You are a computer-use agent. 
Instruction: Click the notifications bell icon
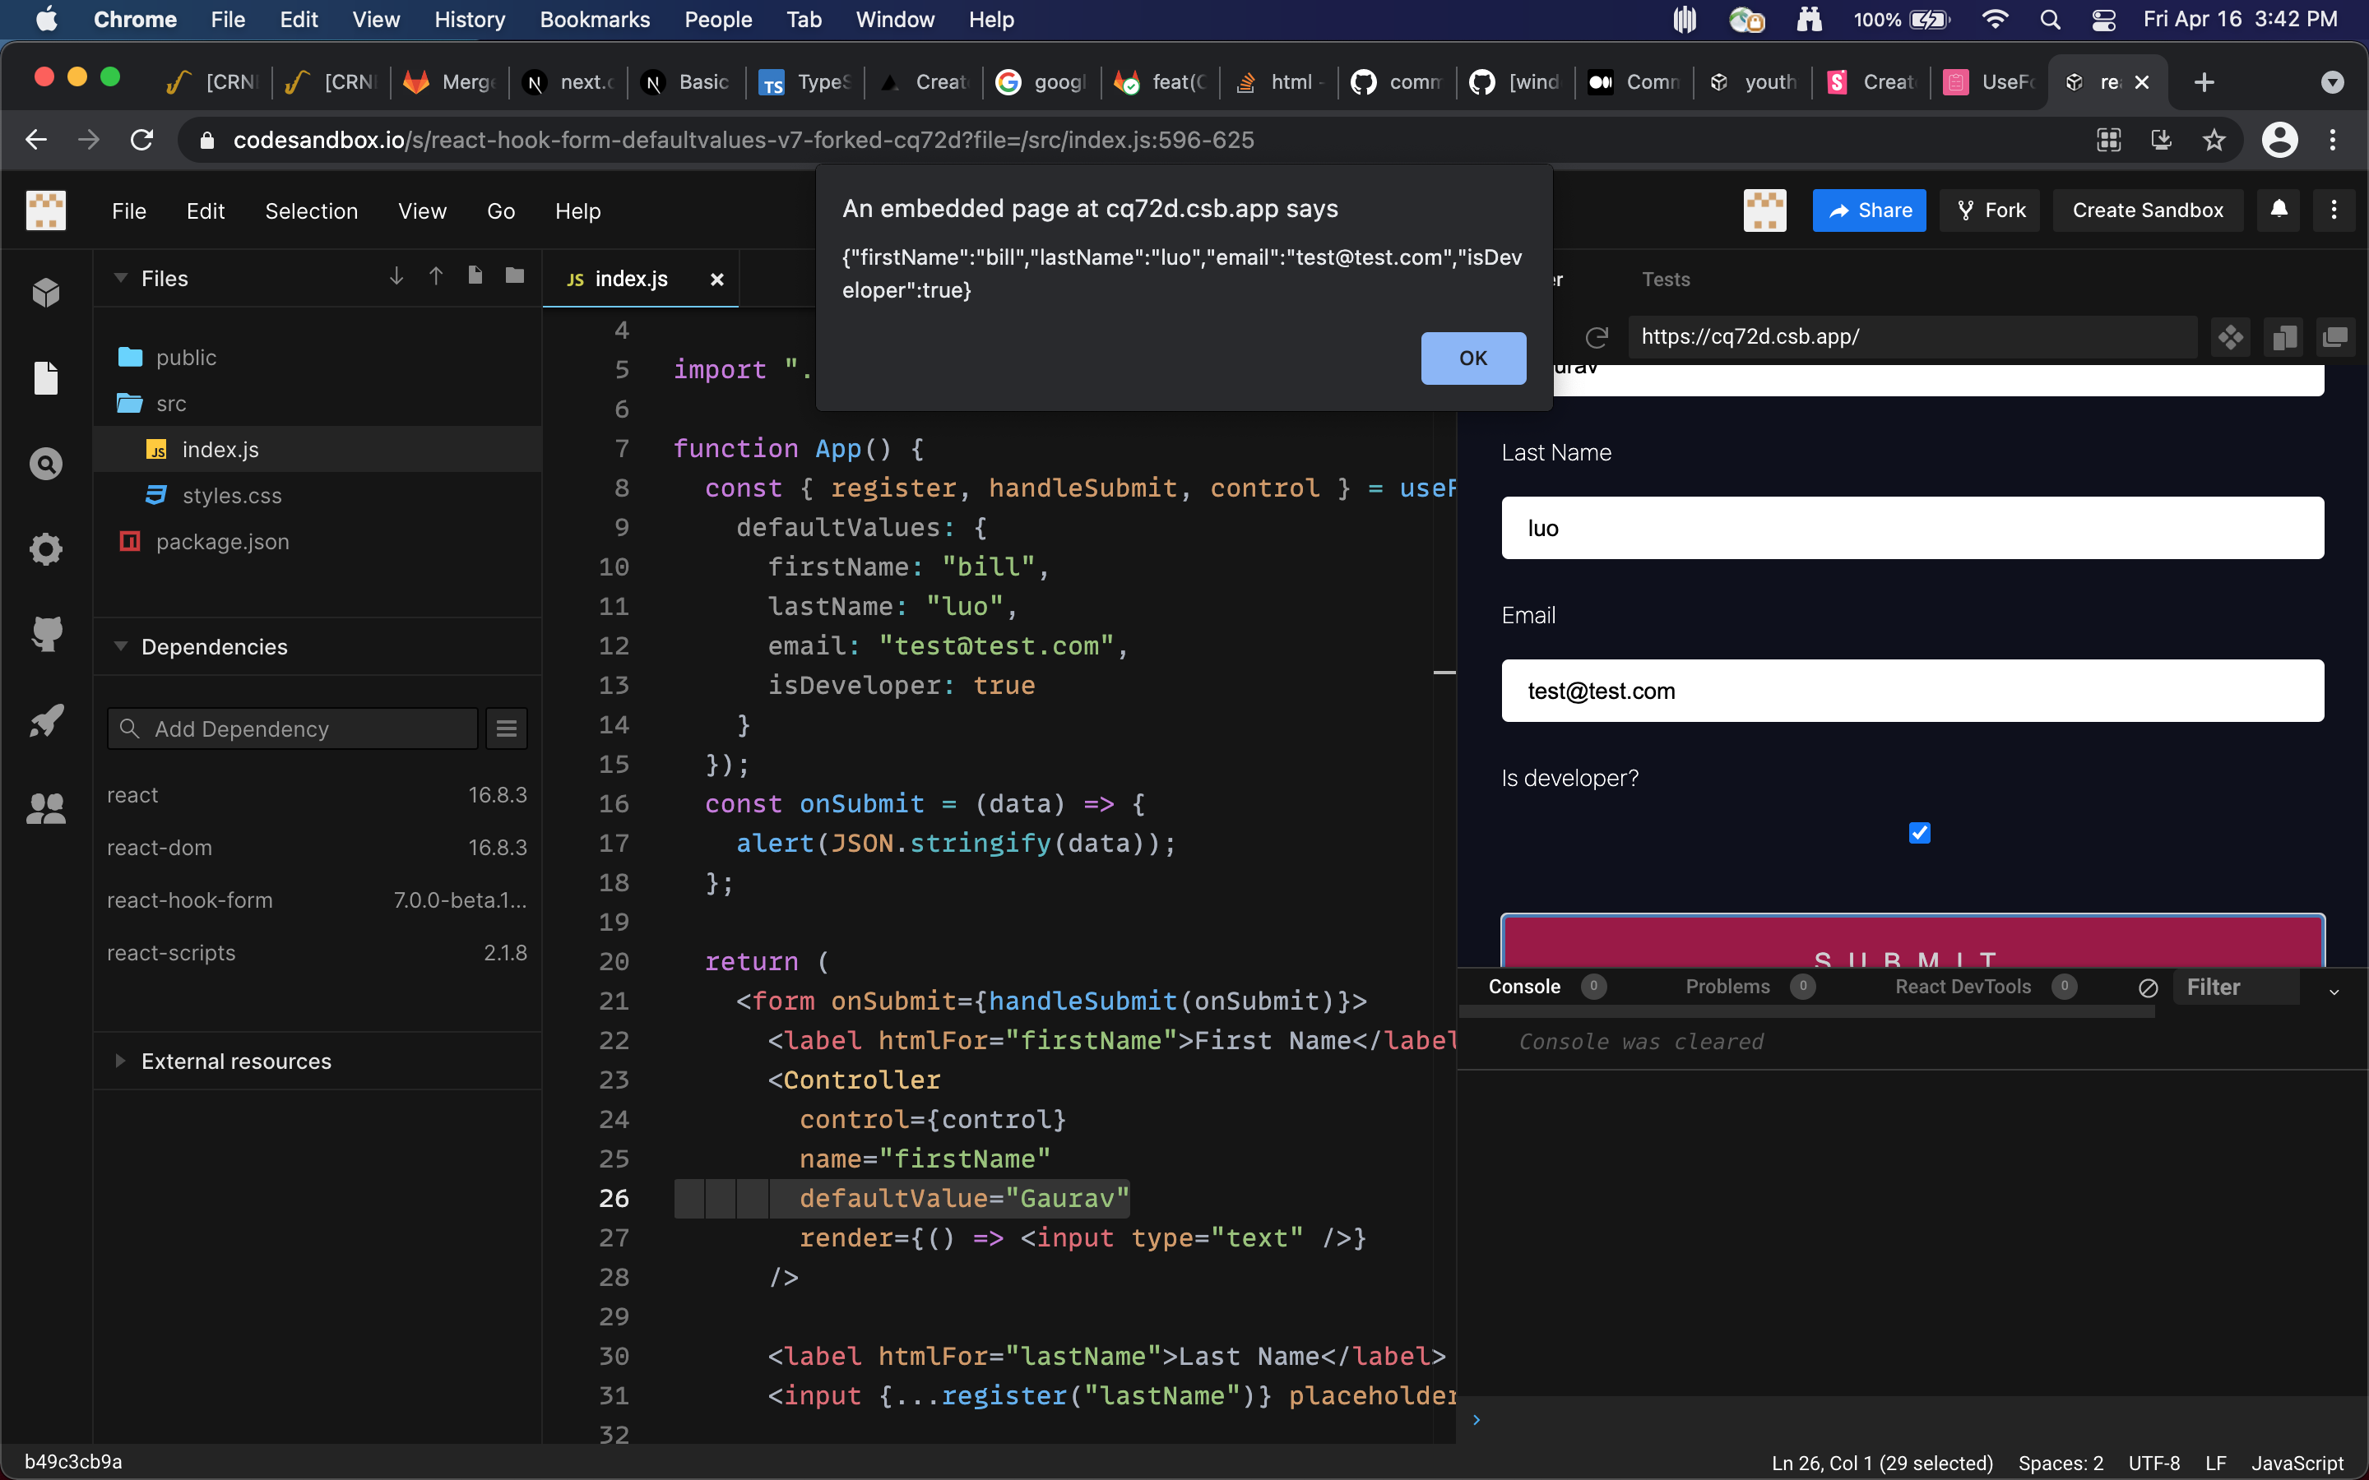[x=2279, y=210]
